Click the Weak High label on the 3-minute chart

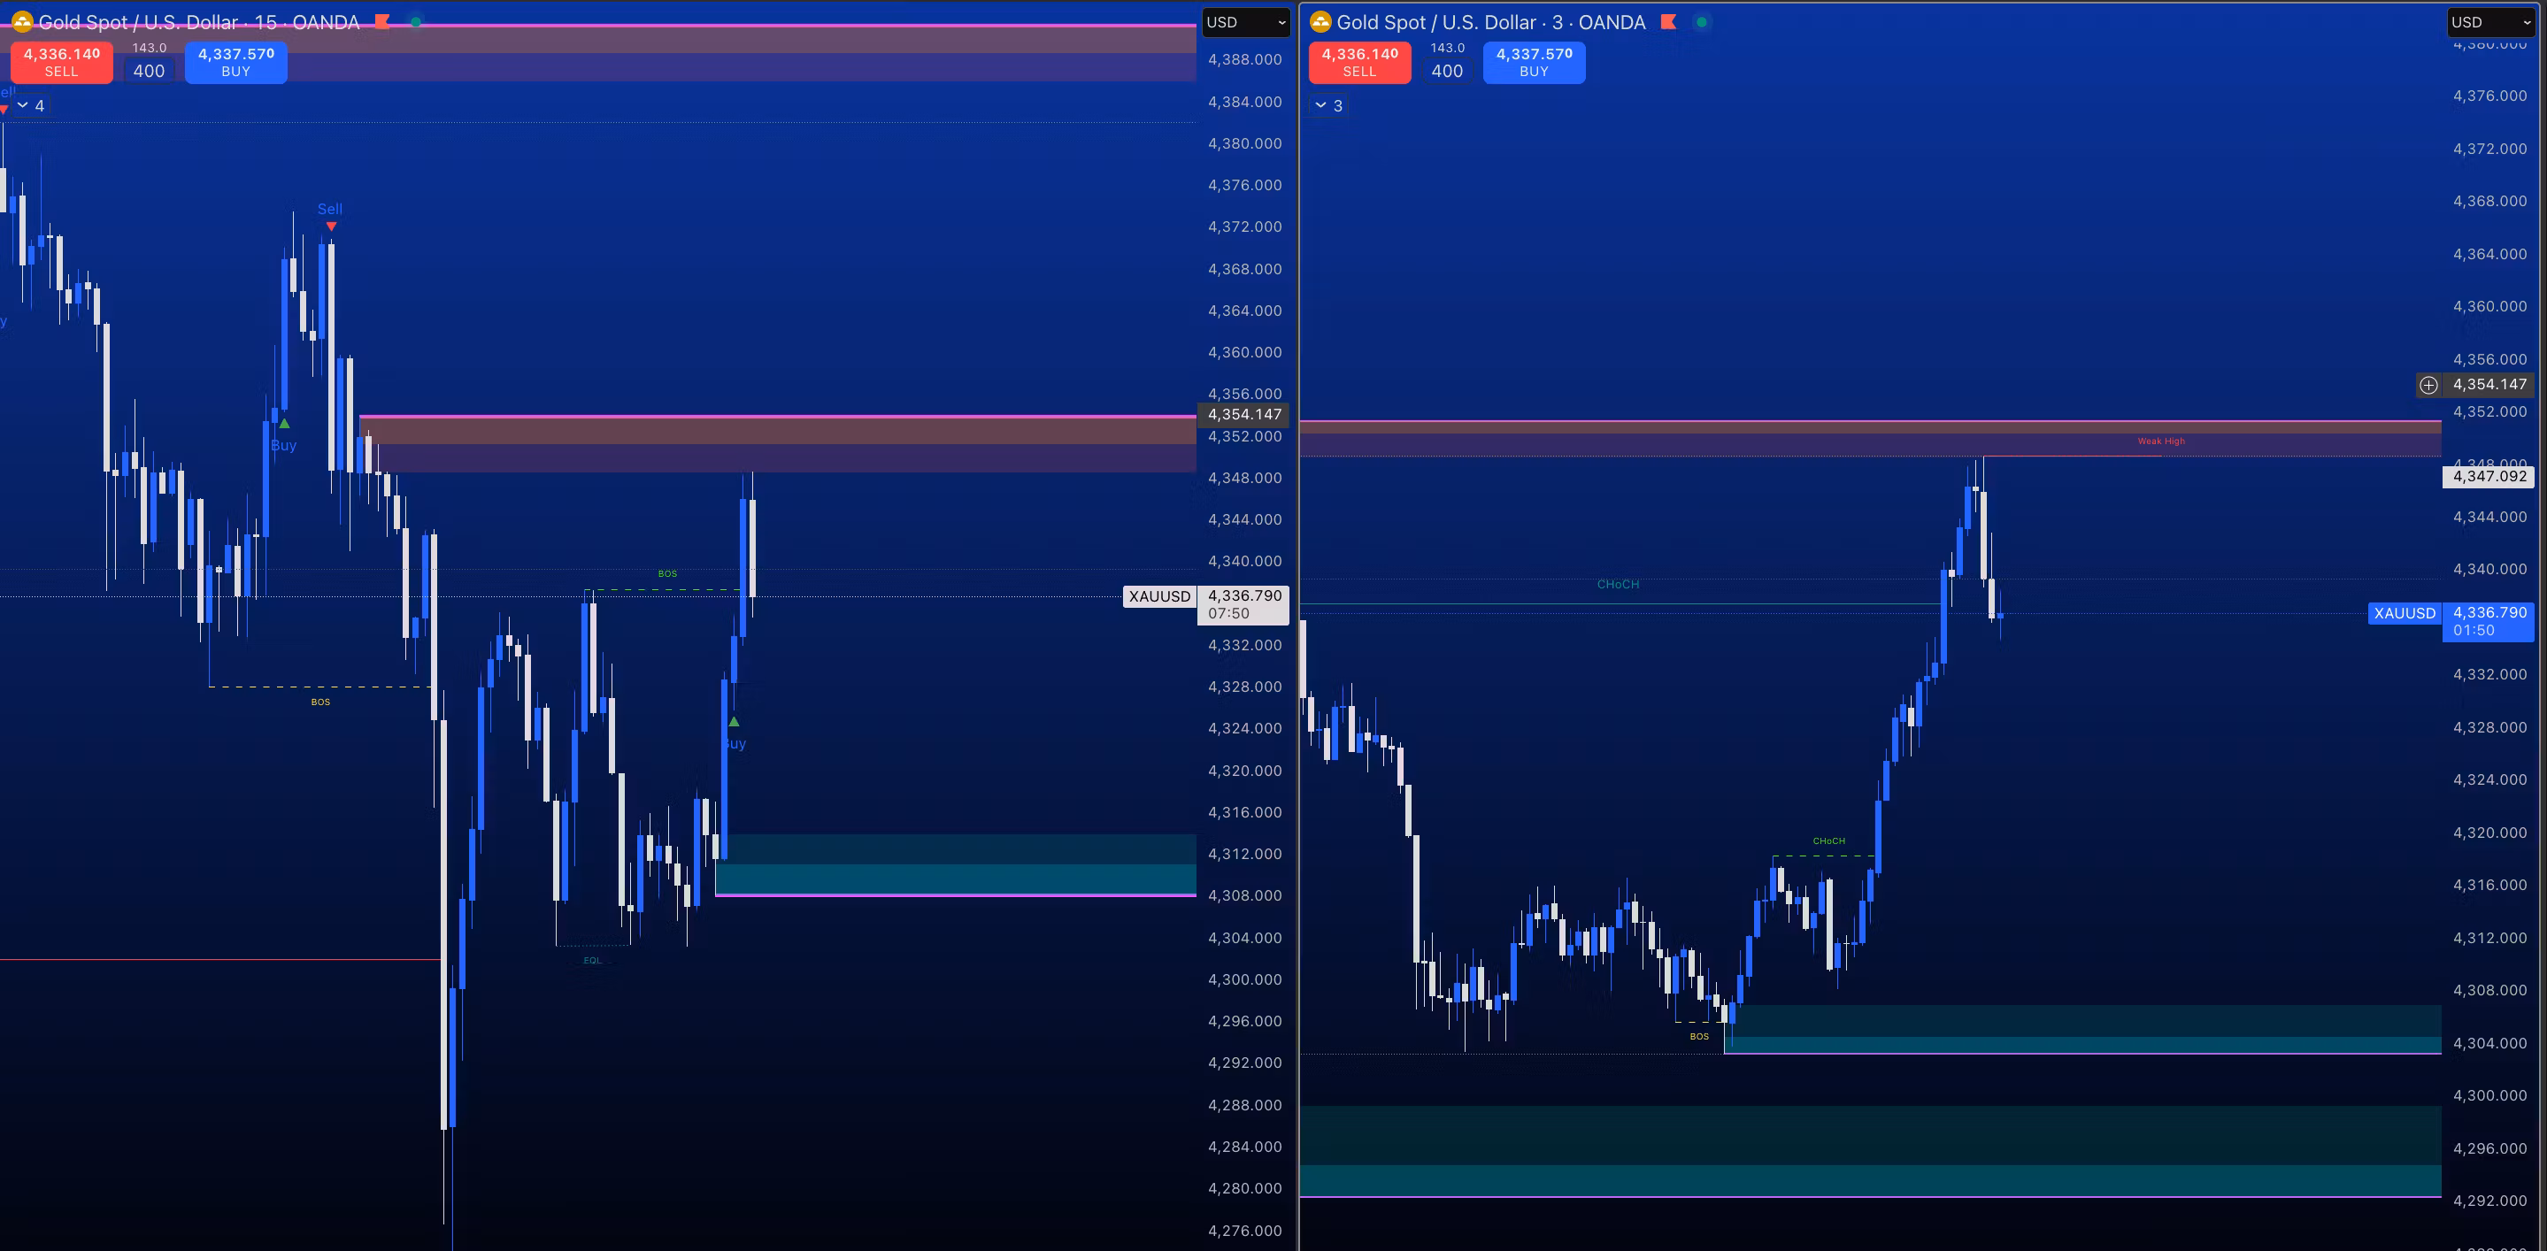click(2161, 441)
